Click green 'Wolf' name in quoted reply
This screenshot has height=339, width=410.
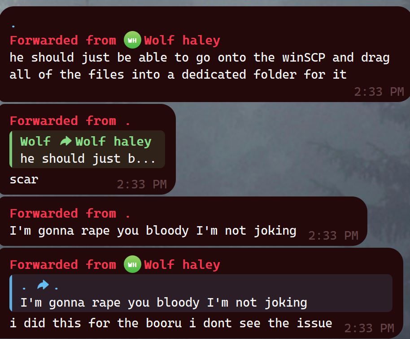(35, 141)
